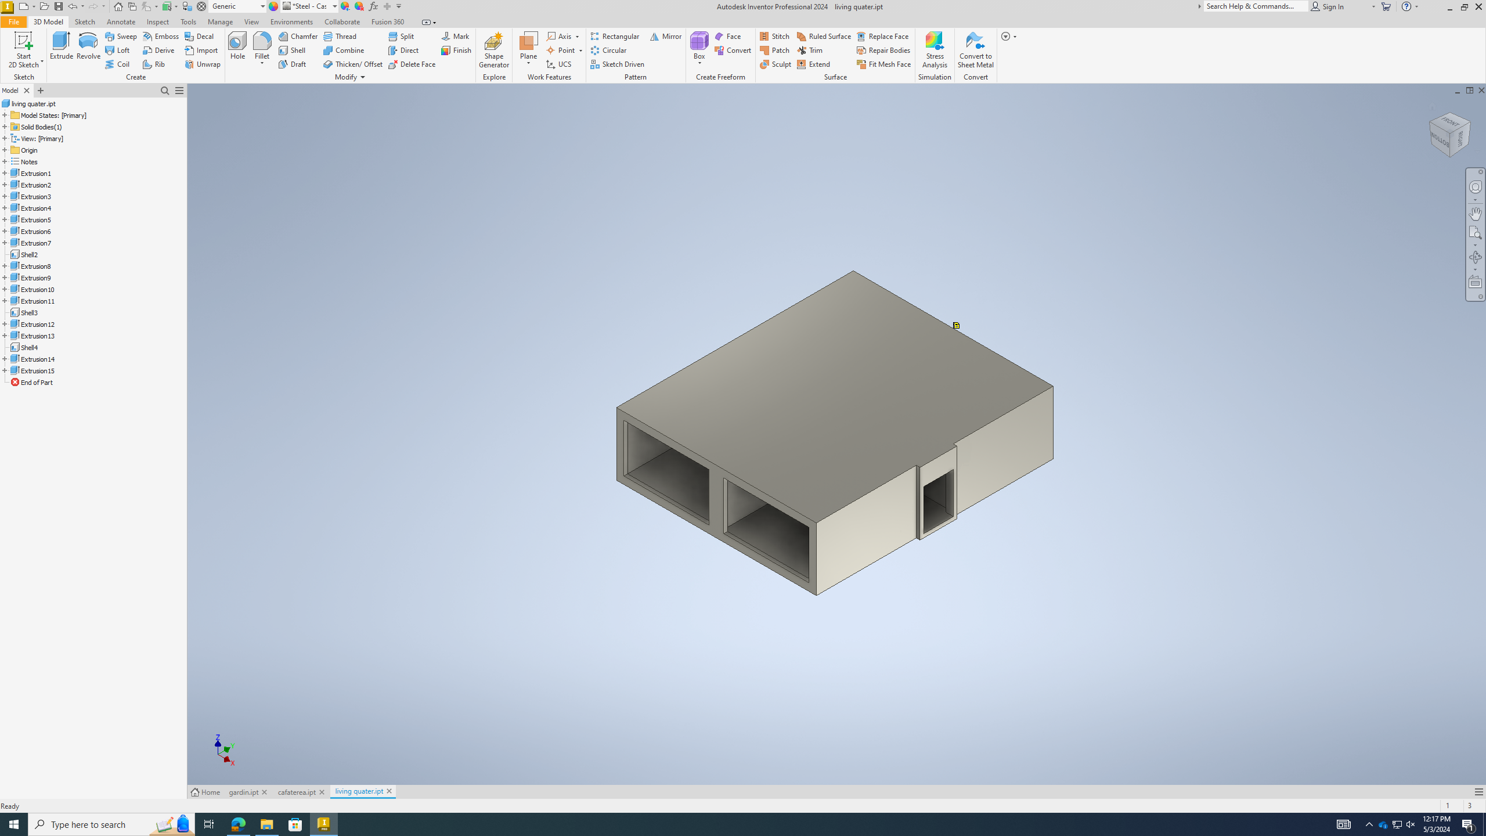Open the Axis dropdown arrow
Screen dimensions: 1486x836
click(x=577, y=37)
